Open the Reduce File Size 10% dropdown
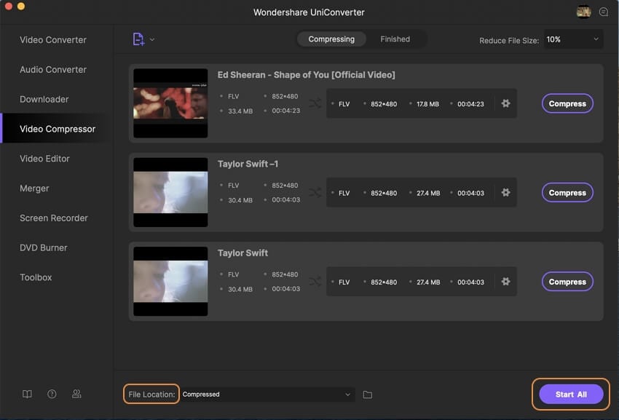The width and height of the screenshot is (619, 420). (573, 39)
